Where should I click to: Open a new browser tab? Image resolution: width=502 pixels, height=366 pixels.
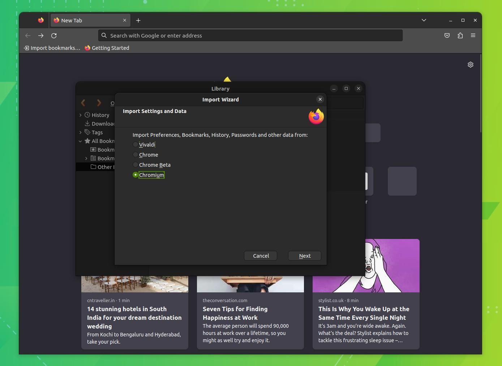[138, 21]
